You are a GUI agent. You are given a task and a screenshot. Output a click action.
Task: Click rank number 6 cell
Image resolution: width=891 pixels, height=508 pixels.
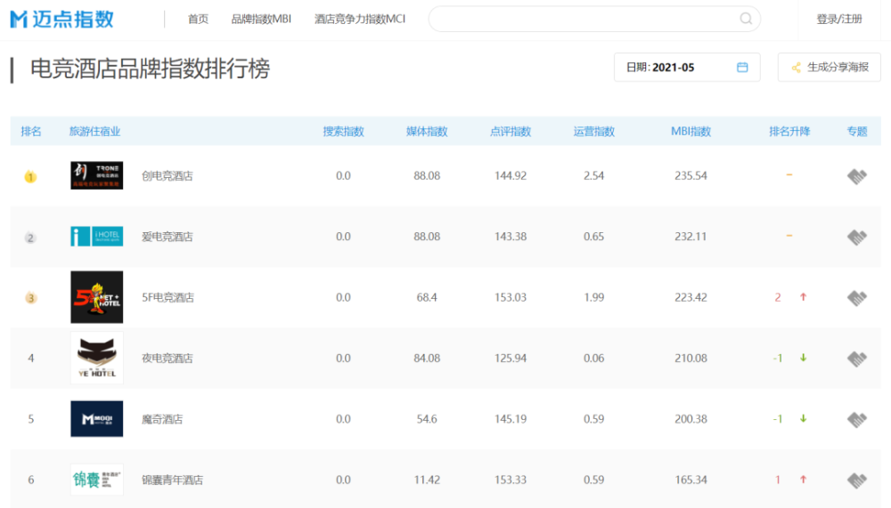[x=30, y=479]
